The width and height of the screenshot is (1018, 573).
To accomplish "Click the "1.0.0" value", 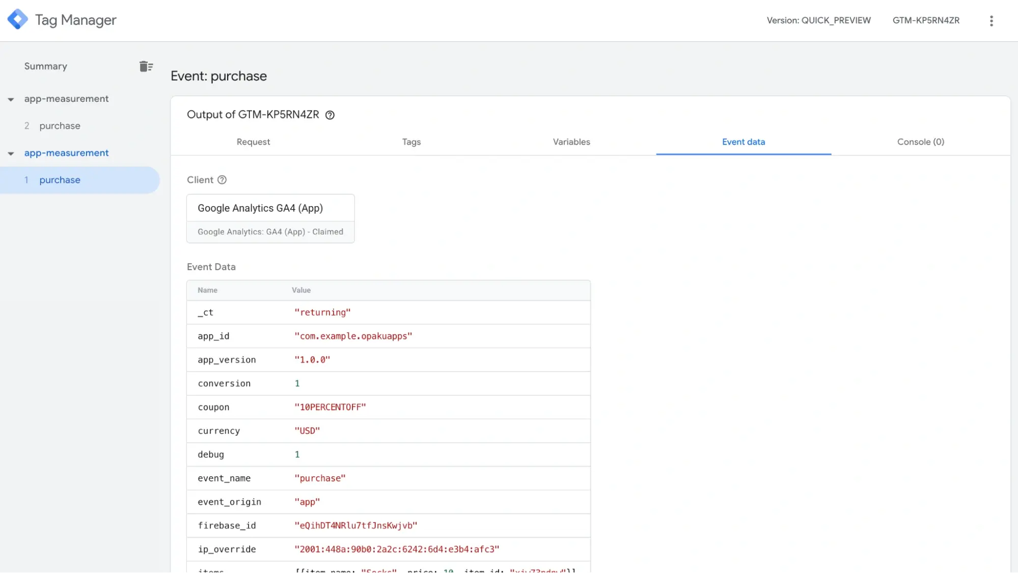I will tap(312, 360).
